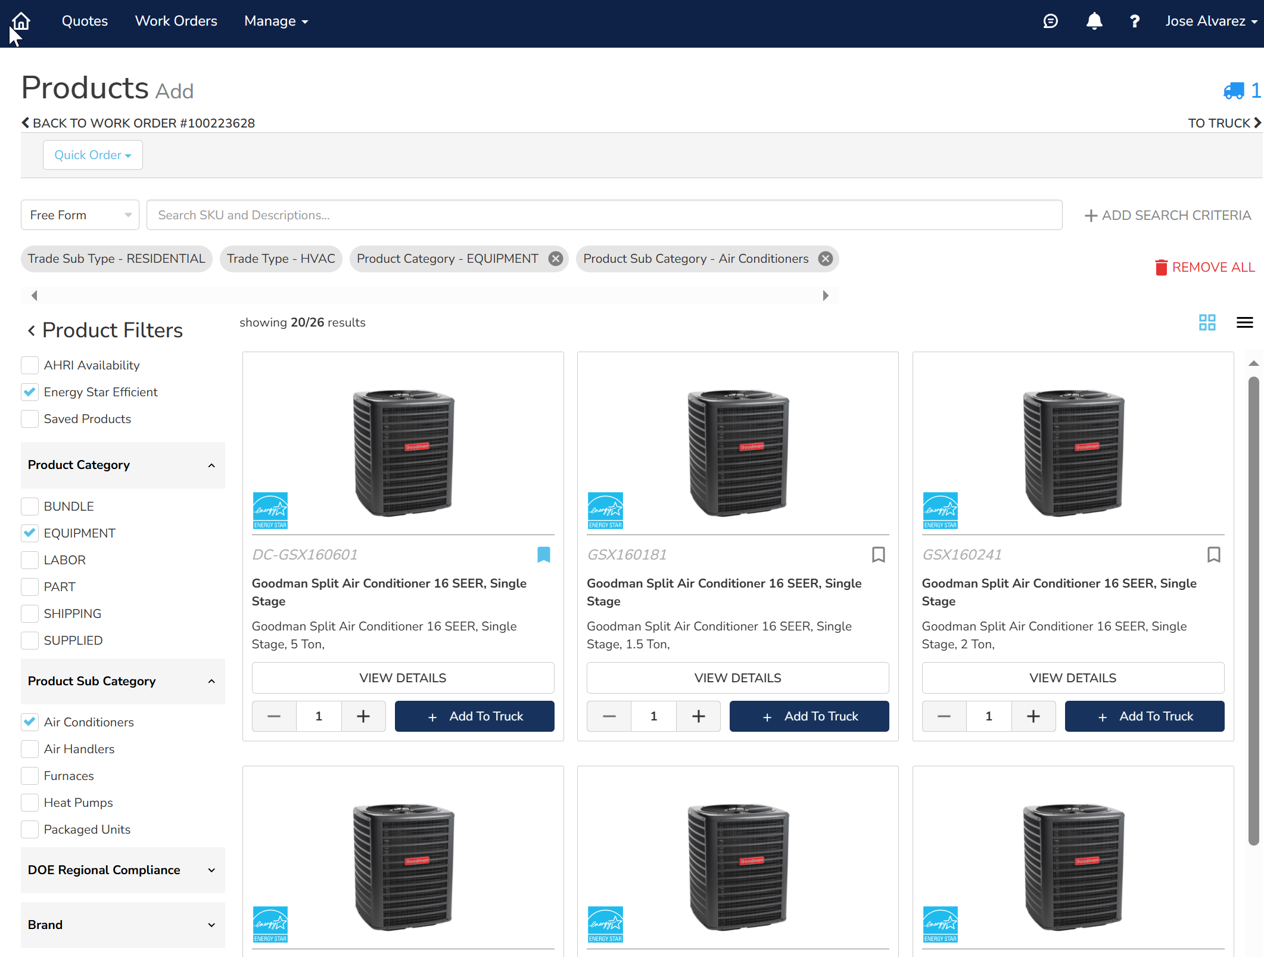The width and height of the screenshot is (1264, 957).
Task: Open the chat messages icon
Action: pos(1050,21)
